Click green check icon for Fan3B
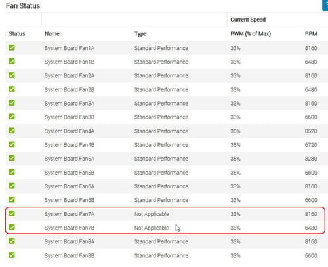 tap(12, 117)
